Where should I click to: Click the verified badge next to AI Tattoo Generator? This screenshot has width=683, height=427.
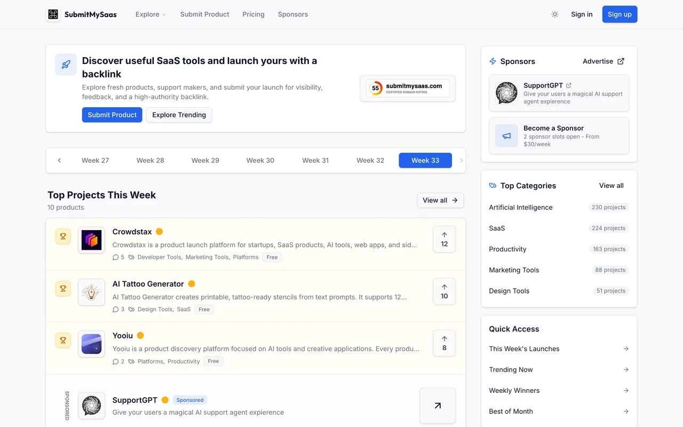(x=192, y=284)
